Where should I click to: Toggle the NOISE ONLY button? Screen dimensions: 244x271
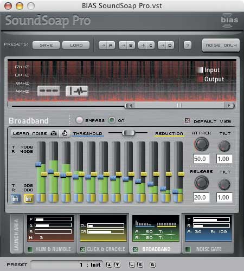(221, 45)
